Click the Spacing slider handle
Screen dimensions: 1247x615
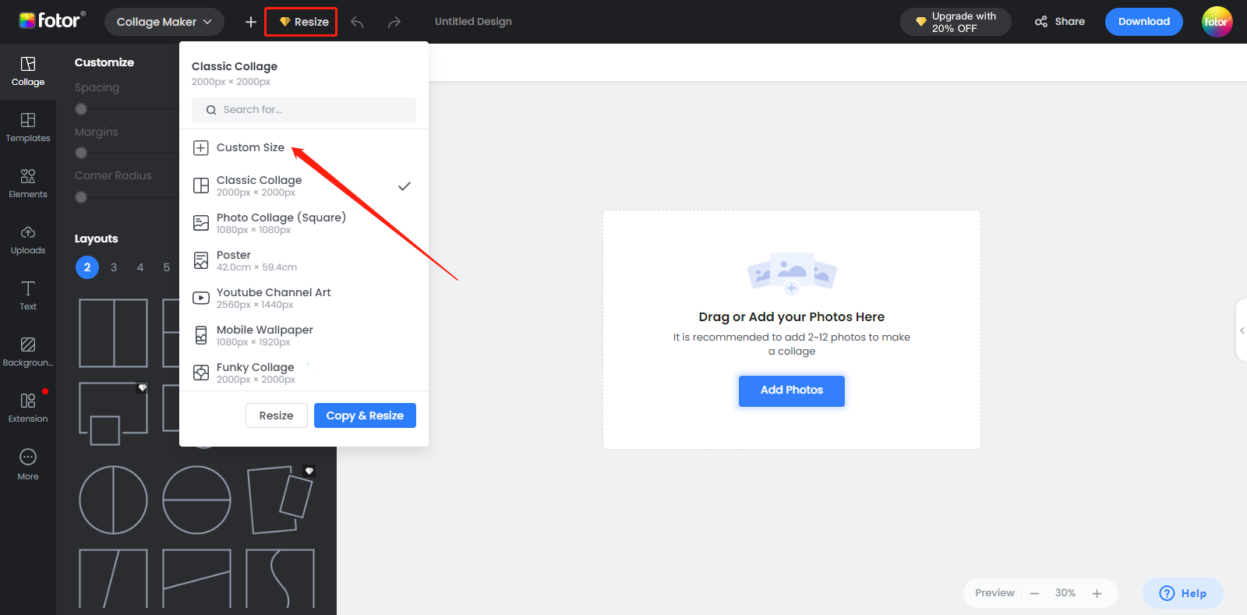click(81, 109)
